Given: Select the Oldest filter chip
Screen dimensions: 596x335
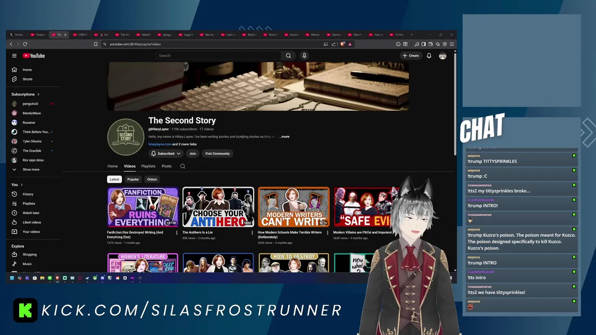Looking at the screenshot, I should [152, 179].
